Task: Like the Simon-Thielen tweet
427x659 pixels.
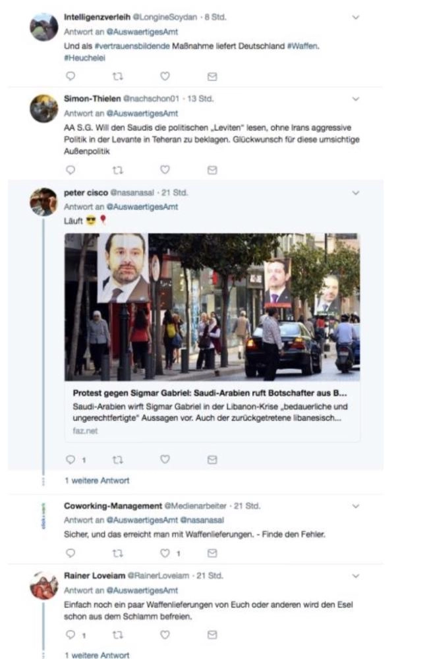Action: coord(165,169)
